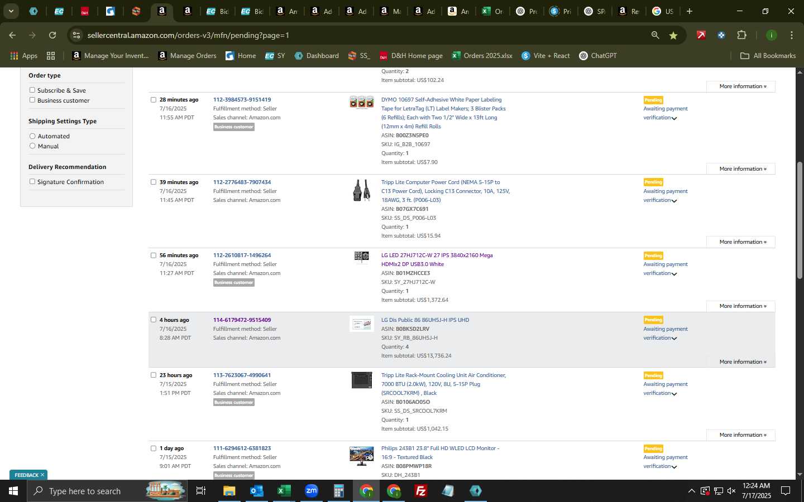Select order 111-6294612-6381823 checkbox

pos(154,448)
